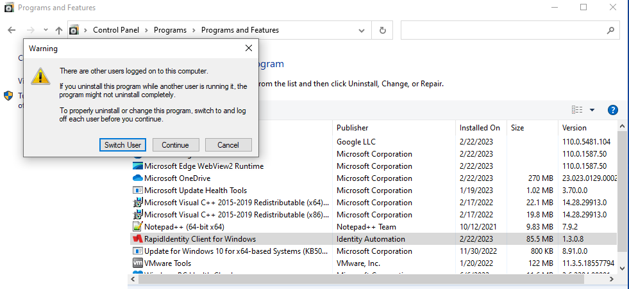Click the Windows Defender shield icon
629x289 pixels.
pos(8,96)
